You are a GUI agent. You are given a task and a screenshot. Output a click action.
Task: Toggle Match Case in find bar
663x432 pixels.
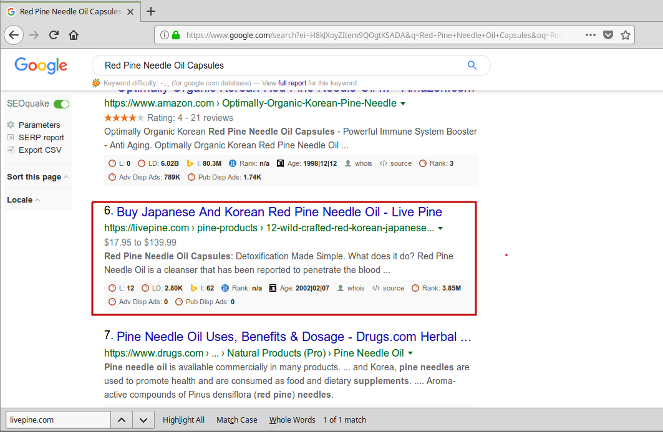pos(237,420)
